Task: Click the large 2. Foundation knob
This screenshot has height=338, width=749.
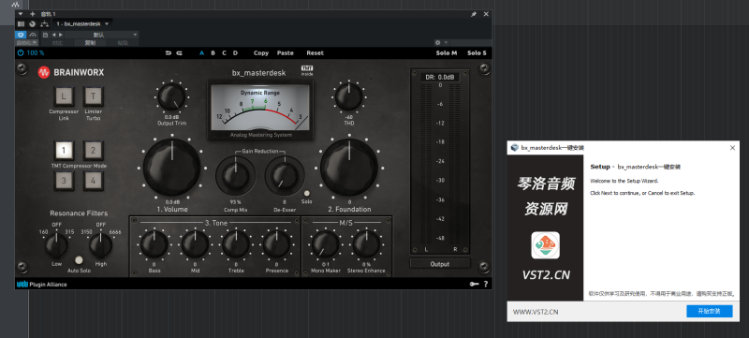Action: 349,167
